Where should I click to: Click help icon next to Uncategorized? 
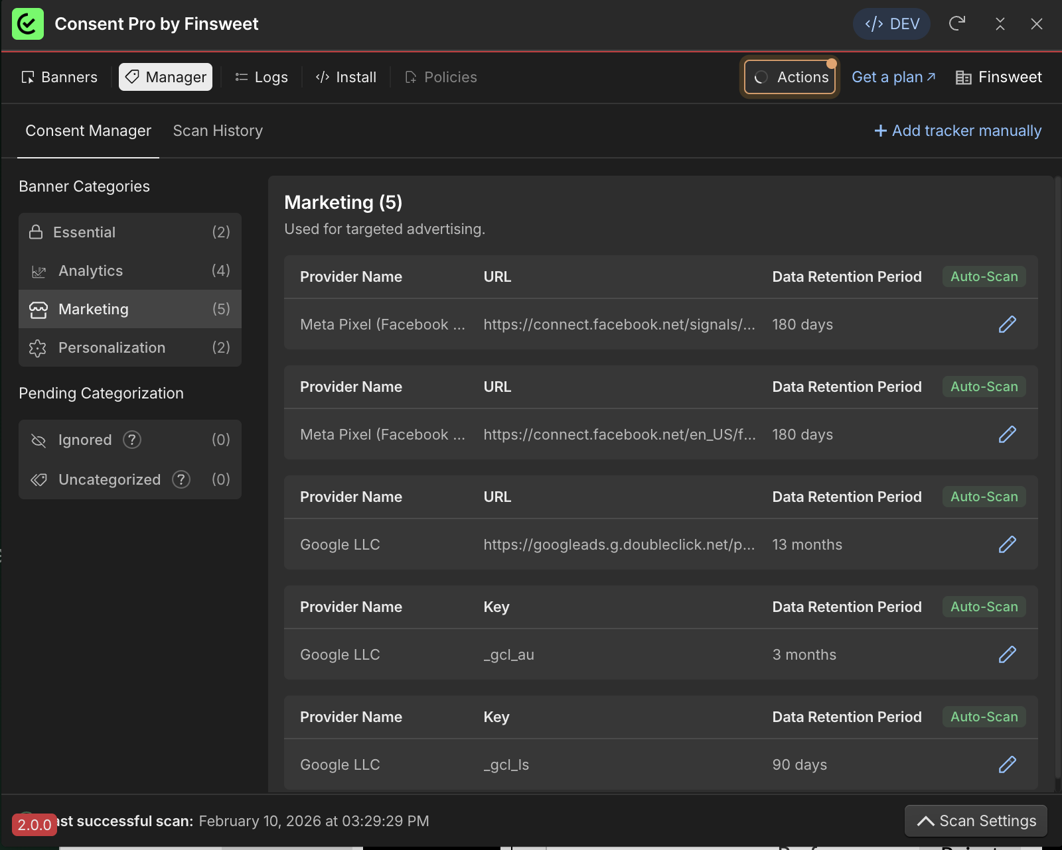pyautogui.click(x=181, y=479)
